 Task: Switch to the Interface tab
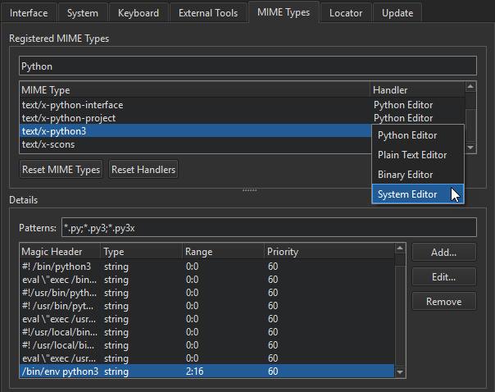click(x=29, y=12)
